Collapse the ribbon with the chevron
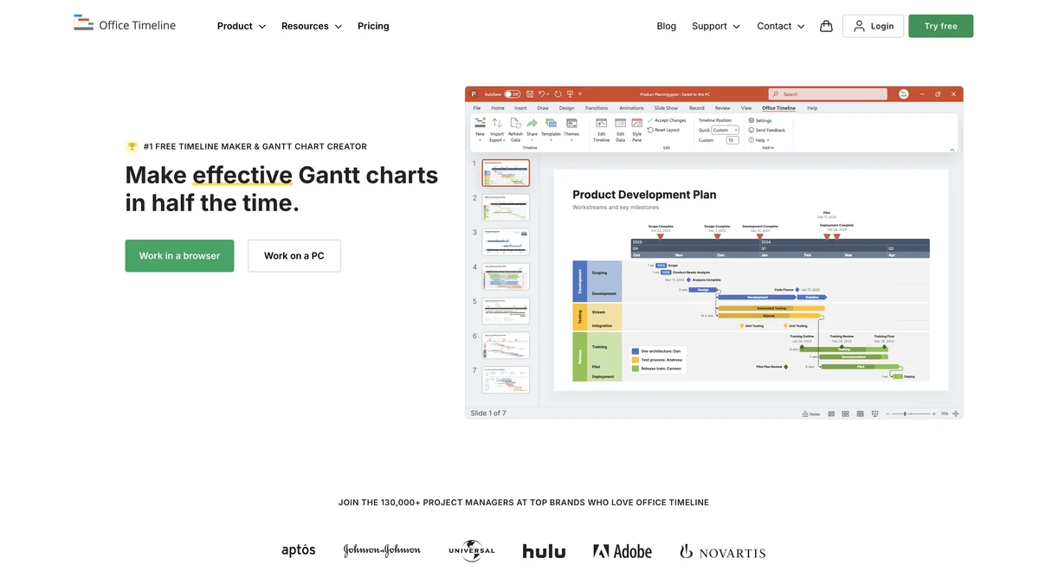The height and width of the screenshot is (584, 1039). pyautogui.click(x=952, y=150)
